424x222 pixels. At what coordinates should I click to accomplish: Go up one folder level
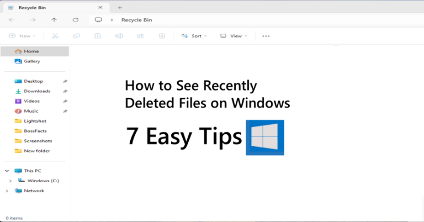(x=54, y=20)
